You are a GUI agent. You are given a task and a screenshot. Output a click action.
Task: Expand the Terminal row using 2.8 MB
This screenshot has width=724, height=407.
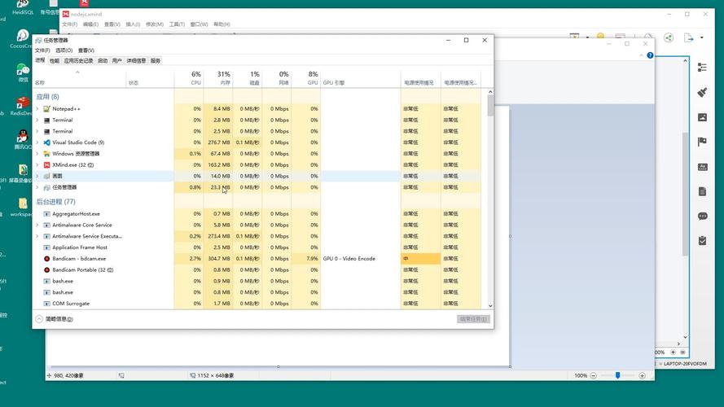[x=37, y=120]
